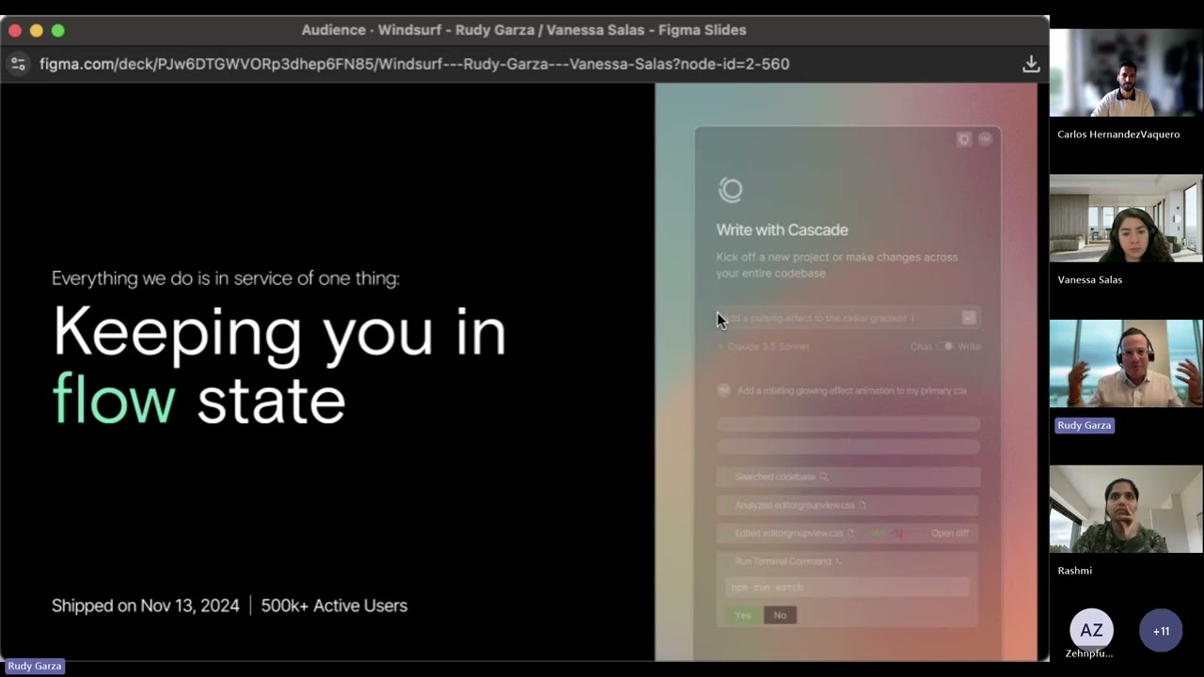Click the Edited editorgroupview.css step row
Viewport: 1204px width, 677px height.
click(x=848, y=533)
